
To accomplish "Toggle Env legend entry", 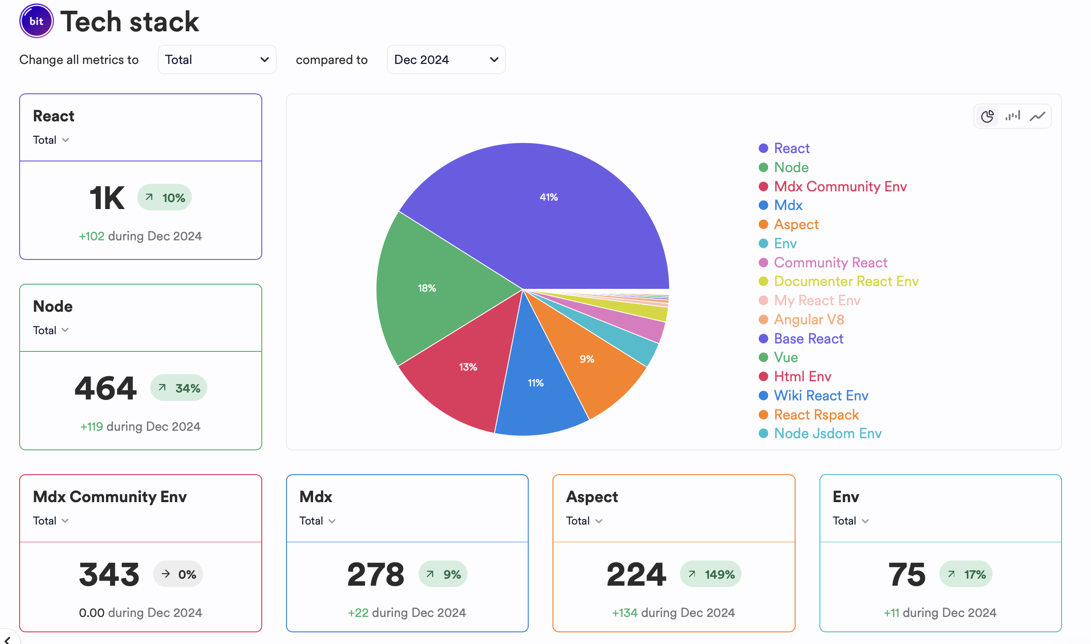I will pyautogui.click(x=778, y=243).
